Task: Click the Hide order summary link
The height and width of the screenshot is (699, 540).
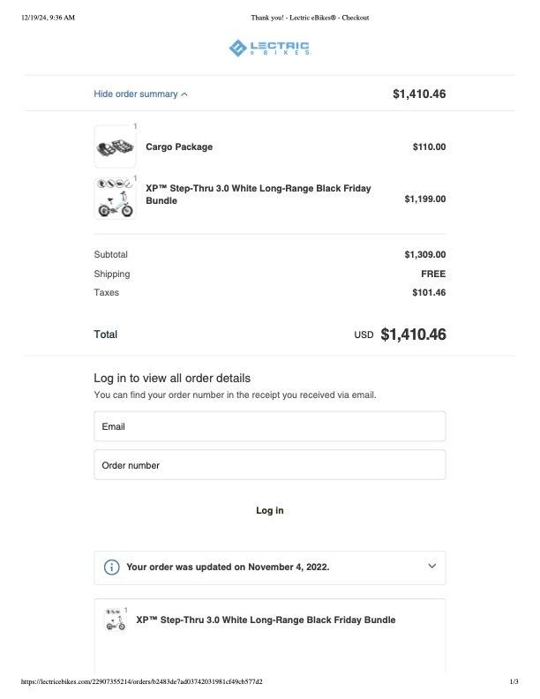Action: (136, 94)
